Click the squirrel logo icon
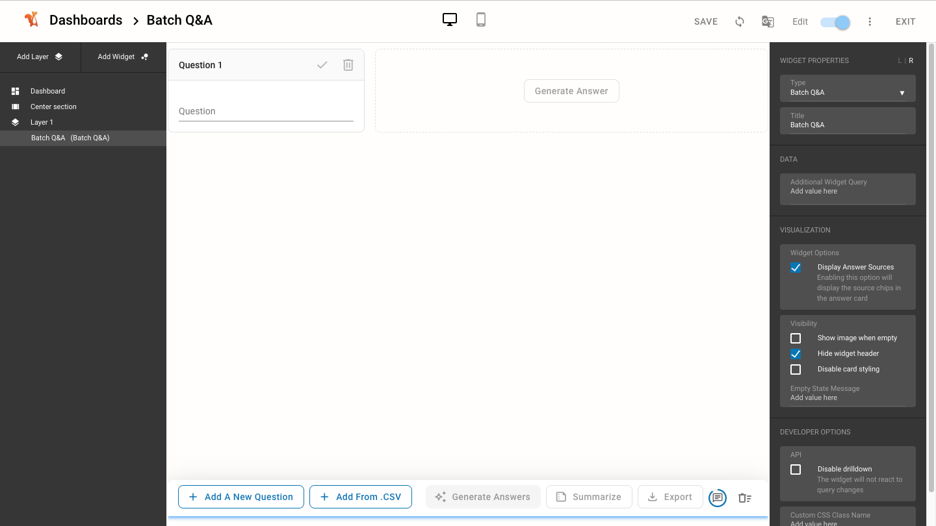Viewport: 936px width, 526px height. click(31, 19)
